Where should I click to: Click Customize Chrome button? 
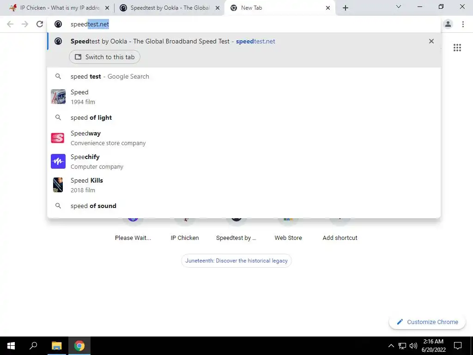pos(427,322)
